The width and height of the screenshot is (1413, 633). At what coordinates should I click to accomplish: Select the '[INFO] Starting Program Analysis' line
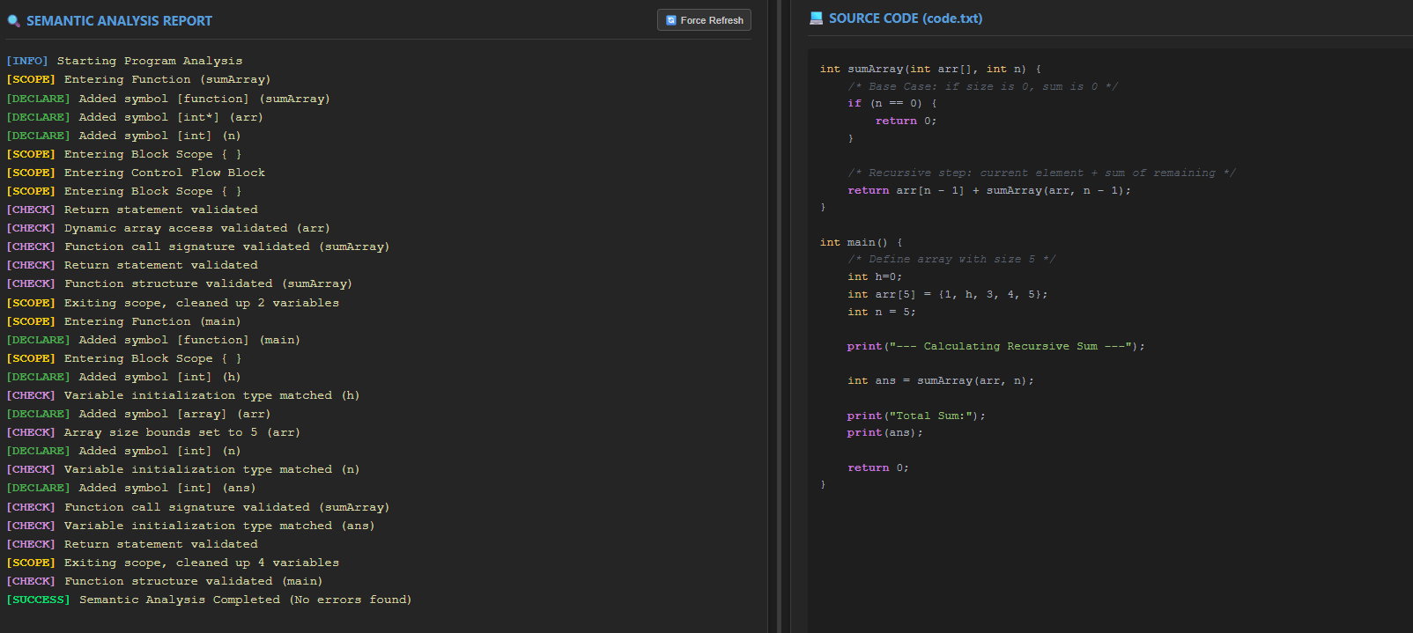[124, 61]
